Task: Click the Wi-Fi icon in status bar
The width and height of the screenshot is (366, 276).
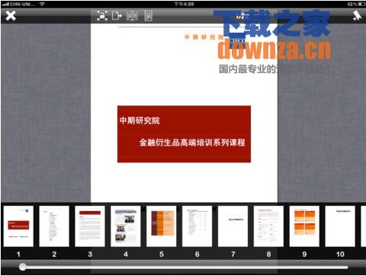Action: 42,4
